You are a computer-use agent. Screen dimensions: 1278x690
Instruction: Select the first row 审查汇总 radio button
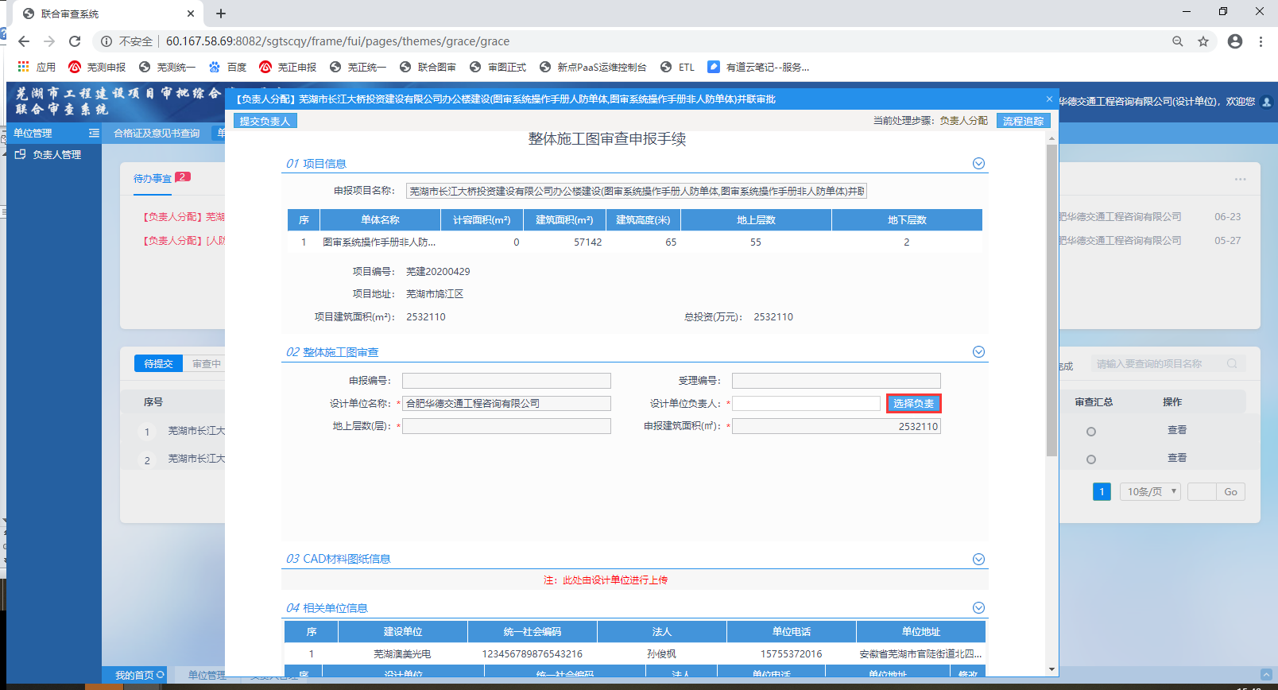click(x=1091, y=432)
